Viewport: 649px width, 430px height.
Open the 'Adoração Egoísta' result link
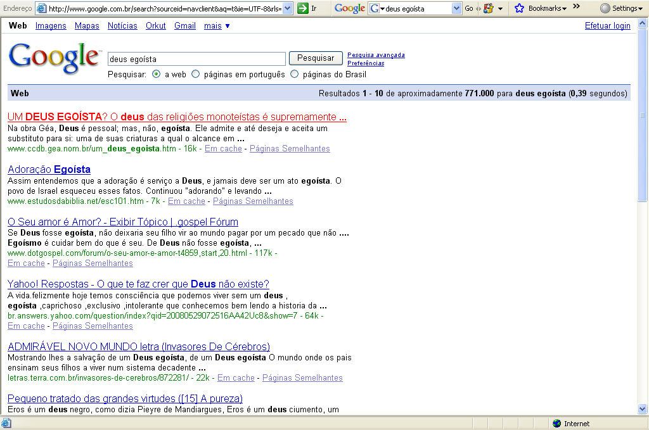point(49,170)
